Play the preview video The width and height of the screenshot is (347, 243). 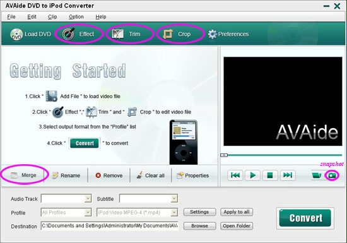point(252,175)
